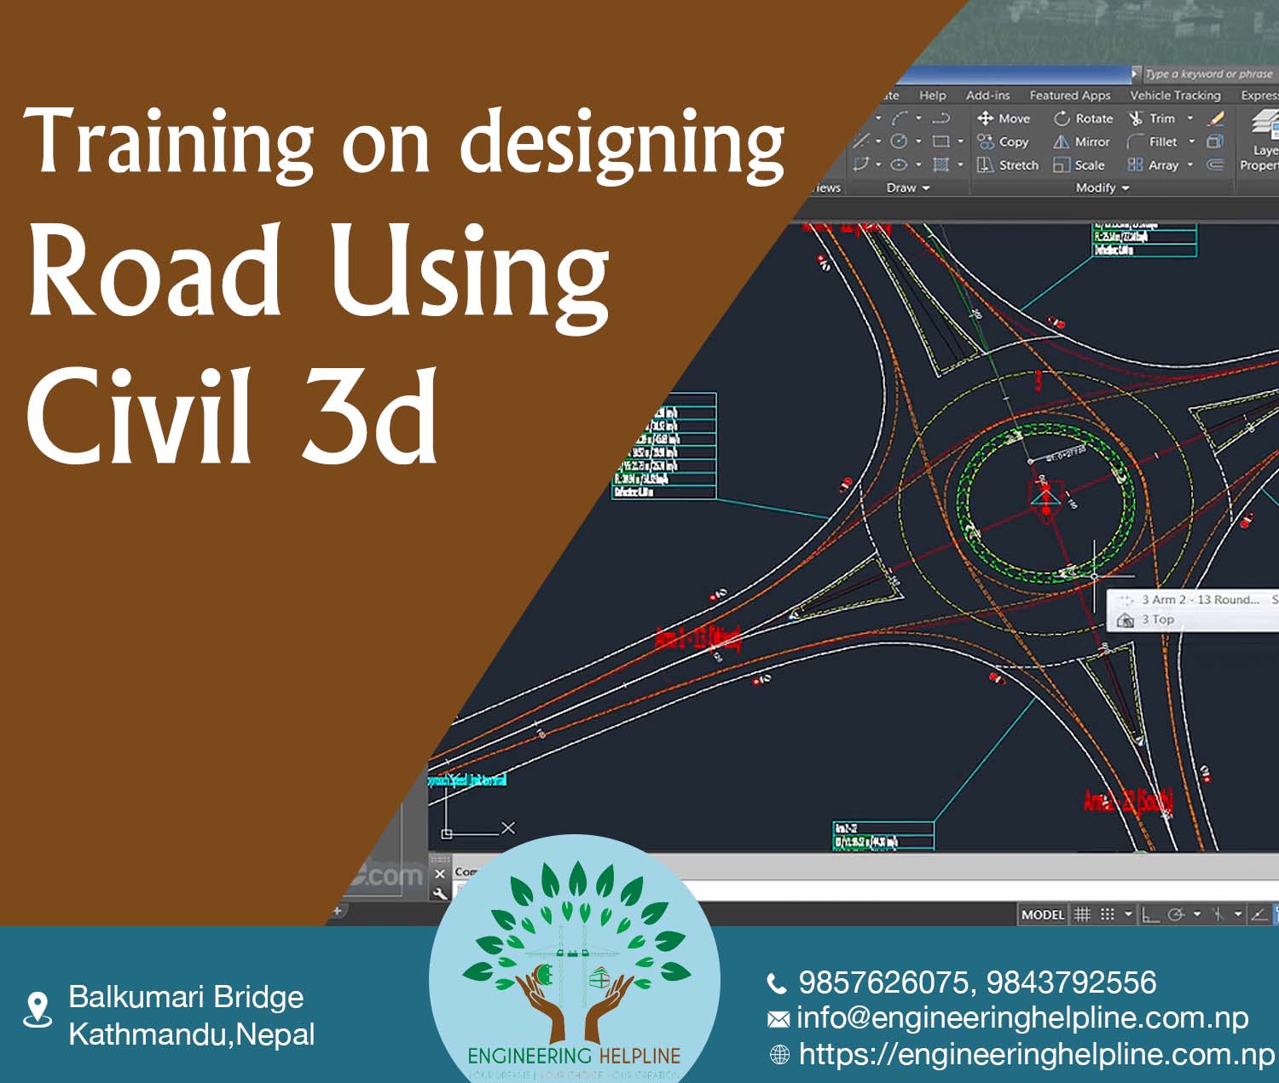Viewport: 1279px width, 1083px height.
Task: Select the Move tool in Modify panel
Action: coord(1004,118)
